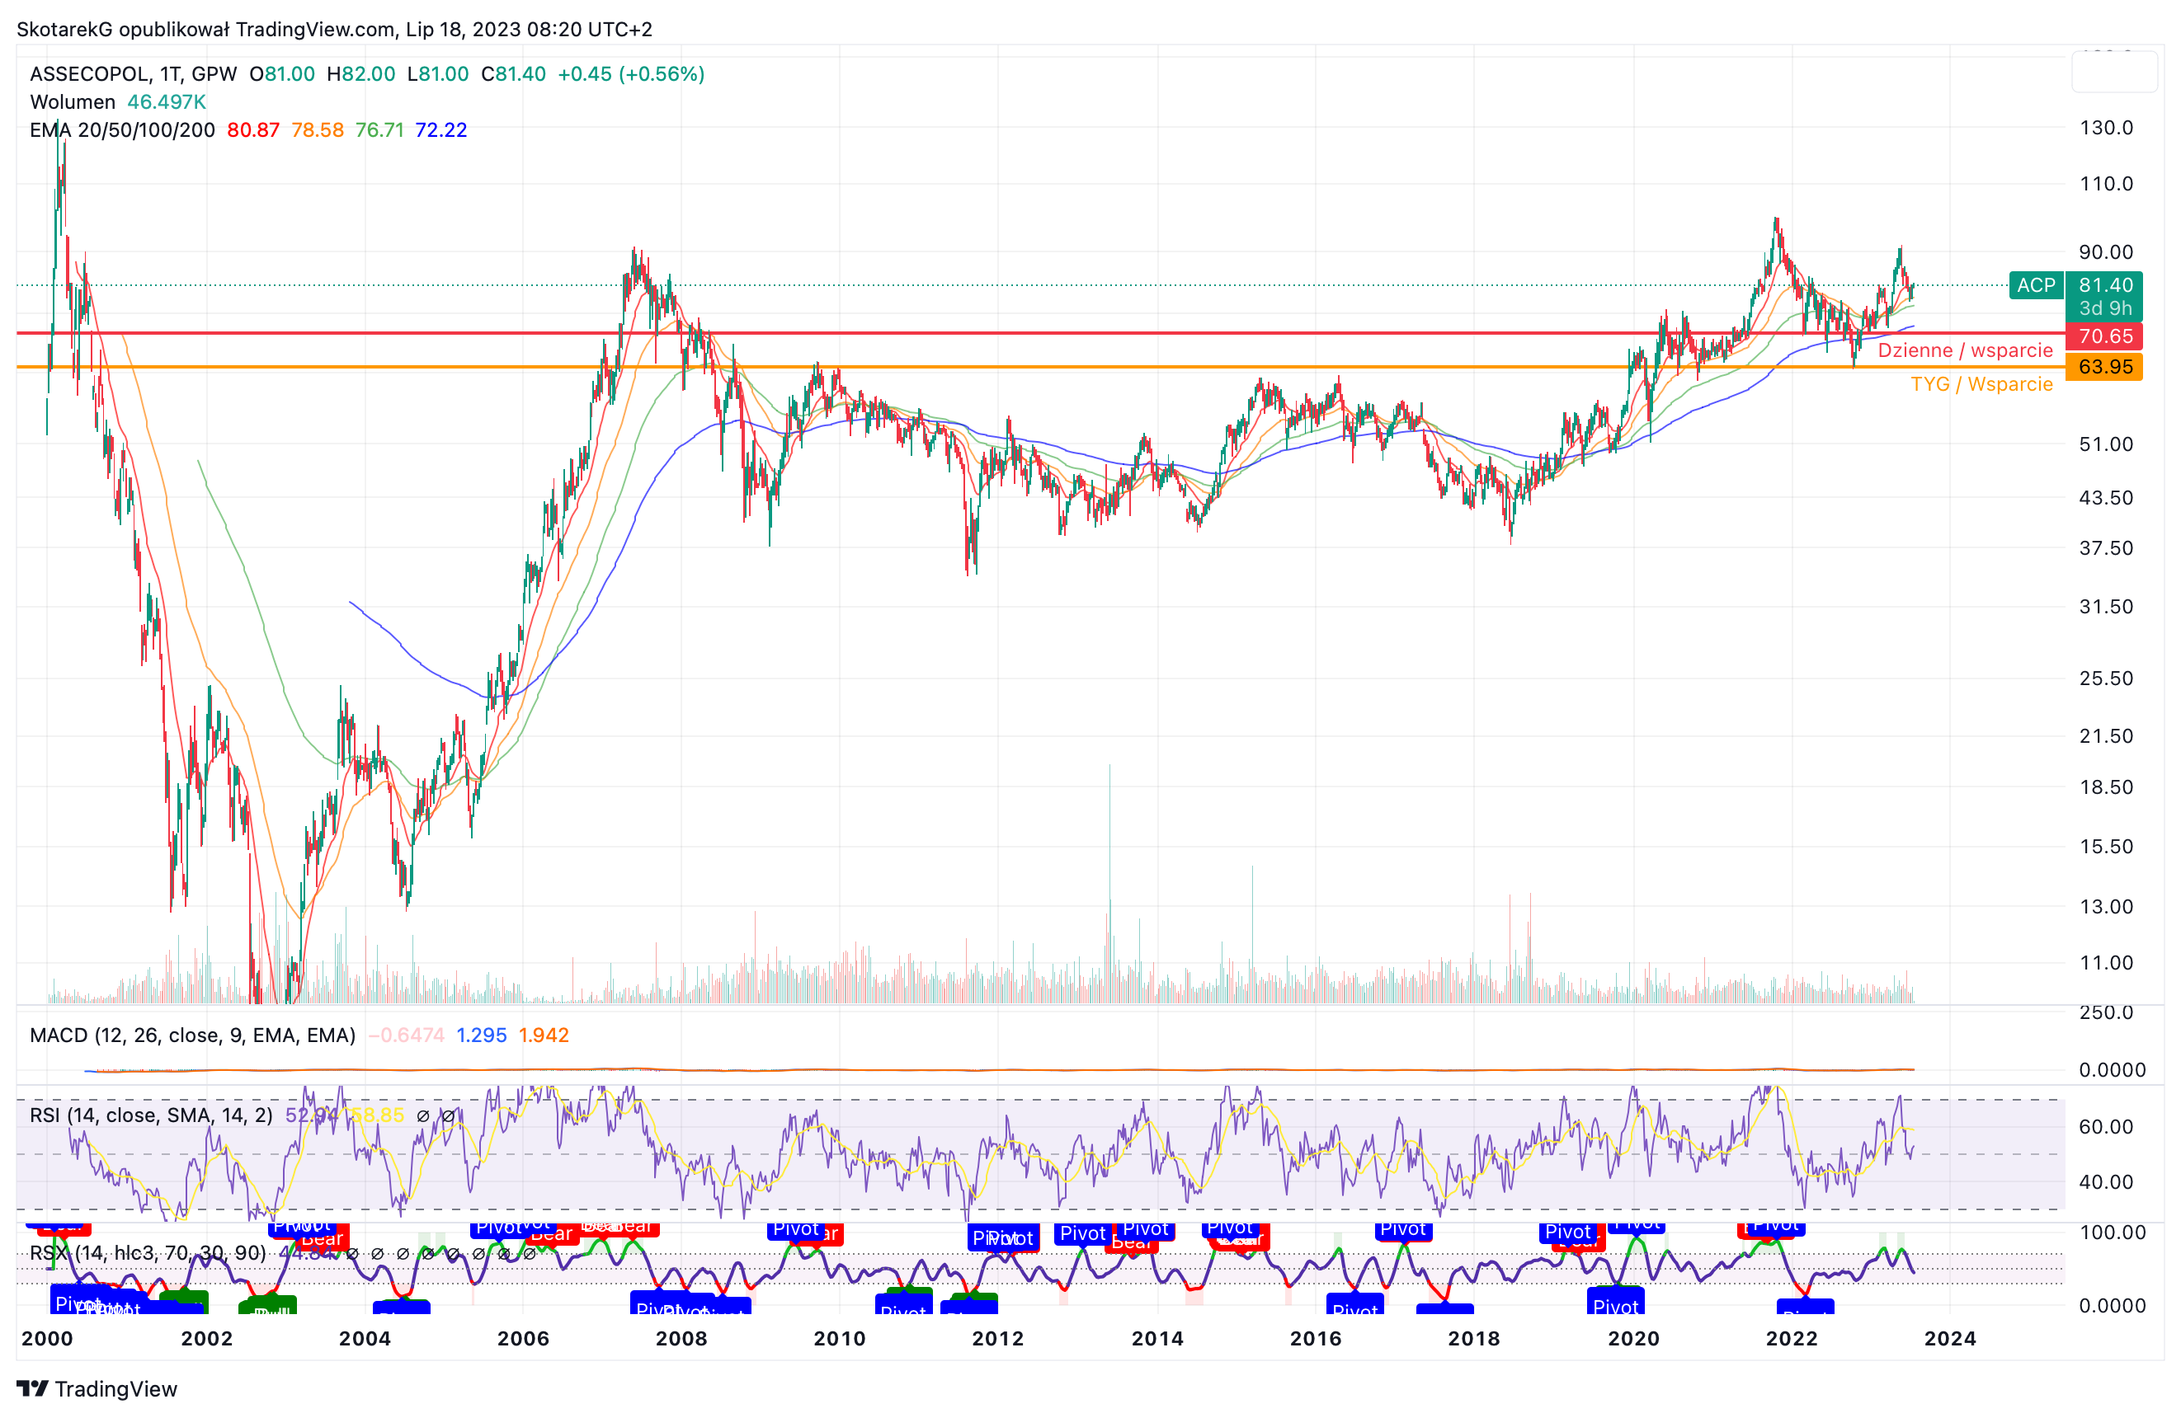Click the 51.00 price axis label
The image size is (2181, 1418).
2106,444
